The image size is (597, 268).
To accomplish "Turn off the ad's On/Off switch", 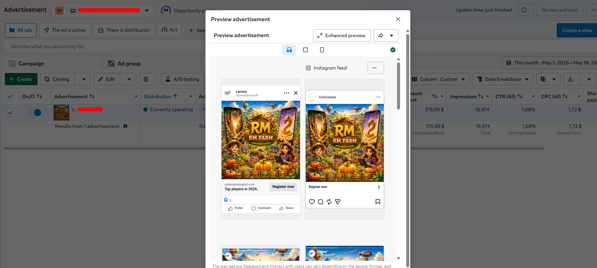I will tap(34, 113).
